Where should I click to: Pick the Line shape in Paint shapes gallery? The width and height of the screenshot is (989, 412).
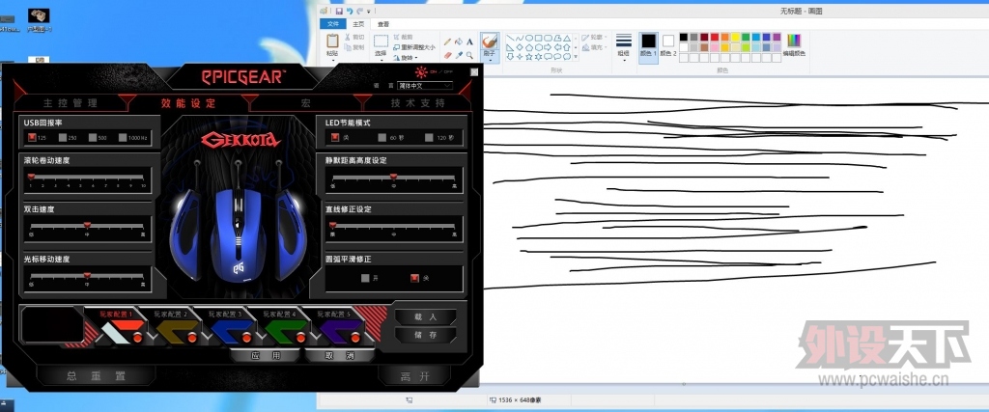coord(510,38)
